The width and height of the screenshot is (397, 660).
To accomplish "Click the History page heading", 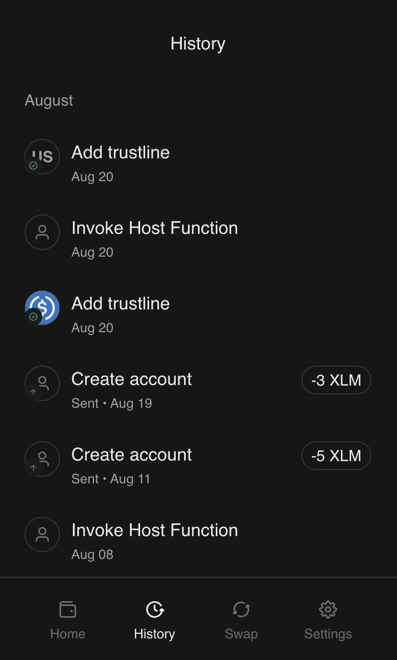I will coord(198,44).
